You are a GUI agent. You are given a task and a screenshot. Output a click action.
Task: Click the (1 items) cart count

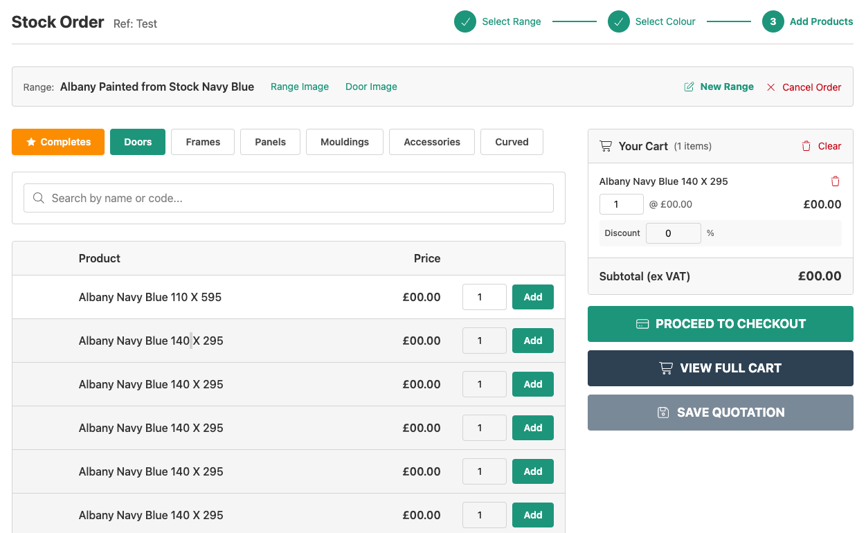point(693,146)
